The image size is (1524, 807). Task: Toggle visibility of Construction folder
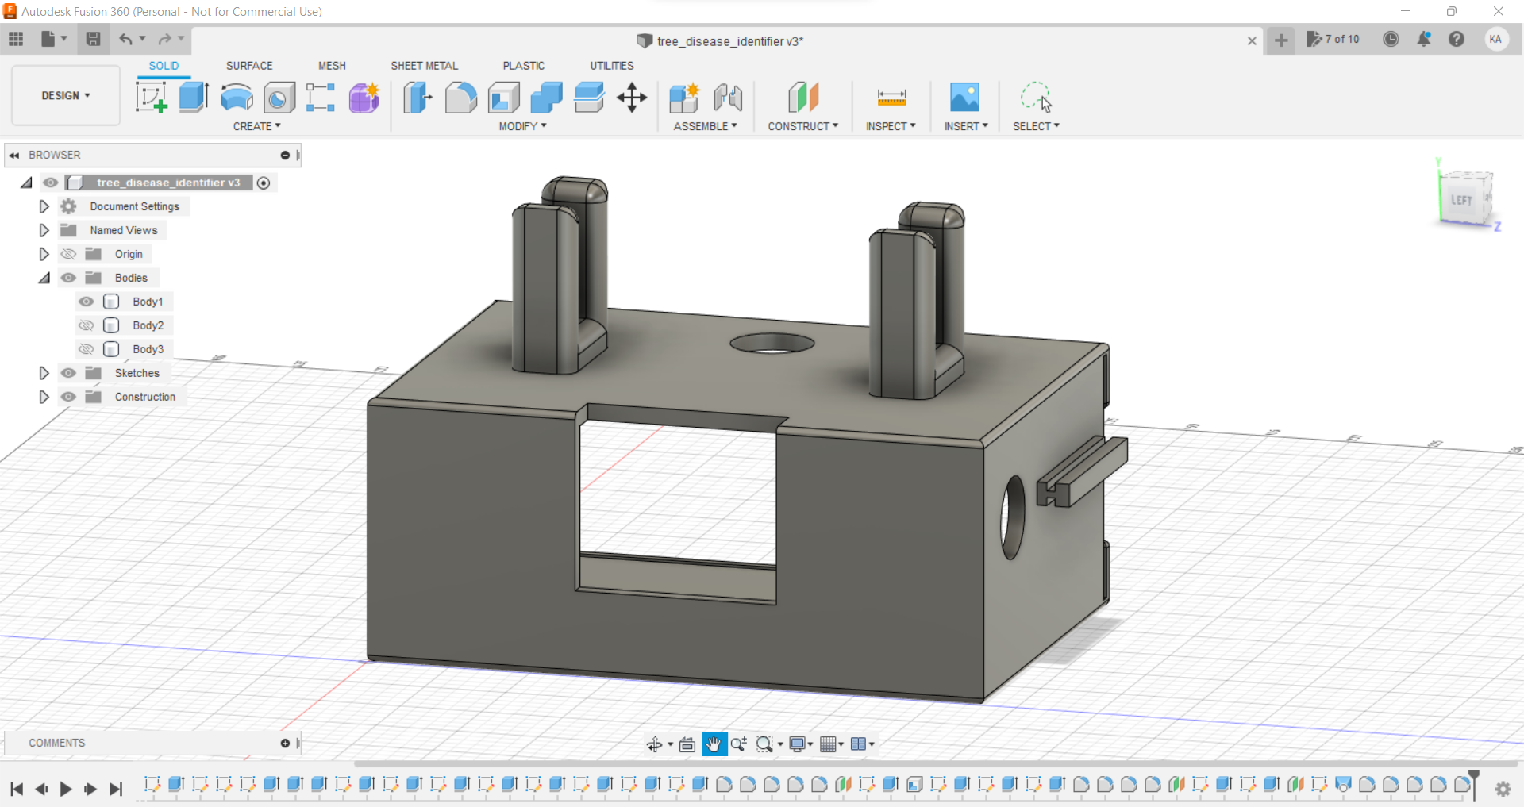[69, 397]
